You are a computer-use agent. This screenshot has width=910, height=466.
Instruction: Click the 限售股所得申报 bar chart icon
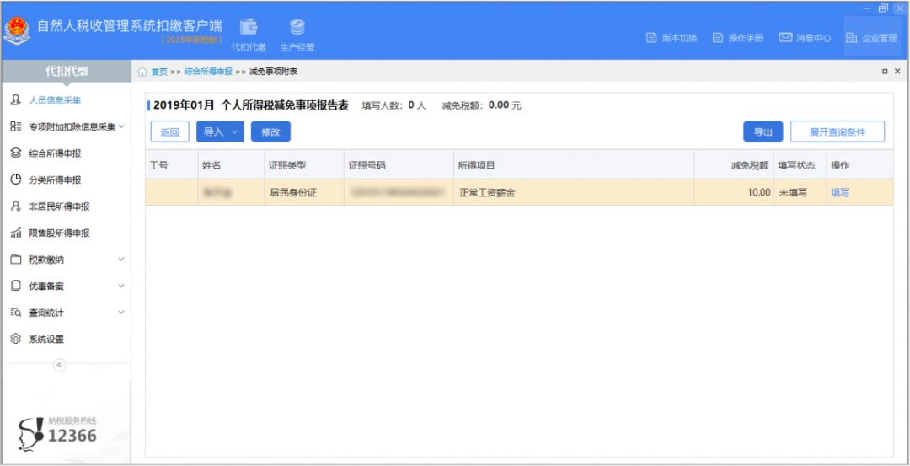click(16, 233)
